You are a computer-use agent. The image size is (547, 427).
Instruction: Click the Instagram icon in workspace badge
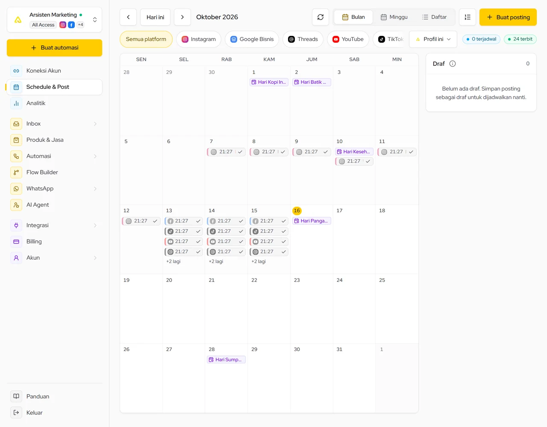pyautogui.click(x=63, y=25)
